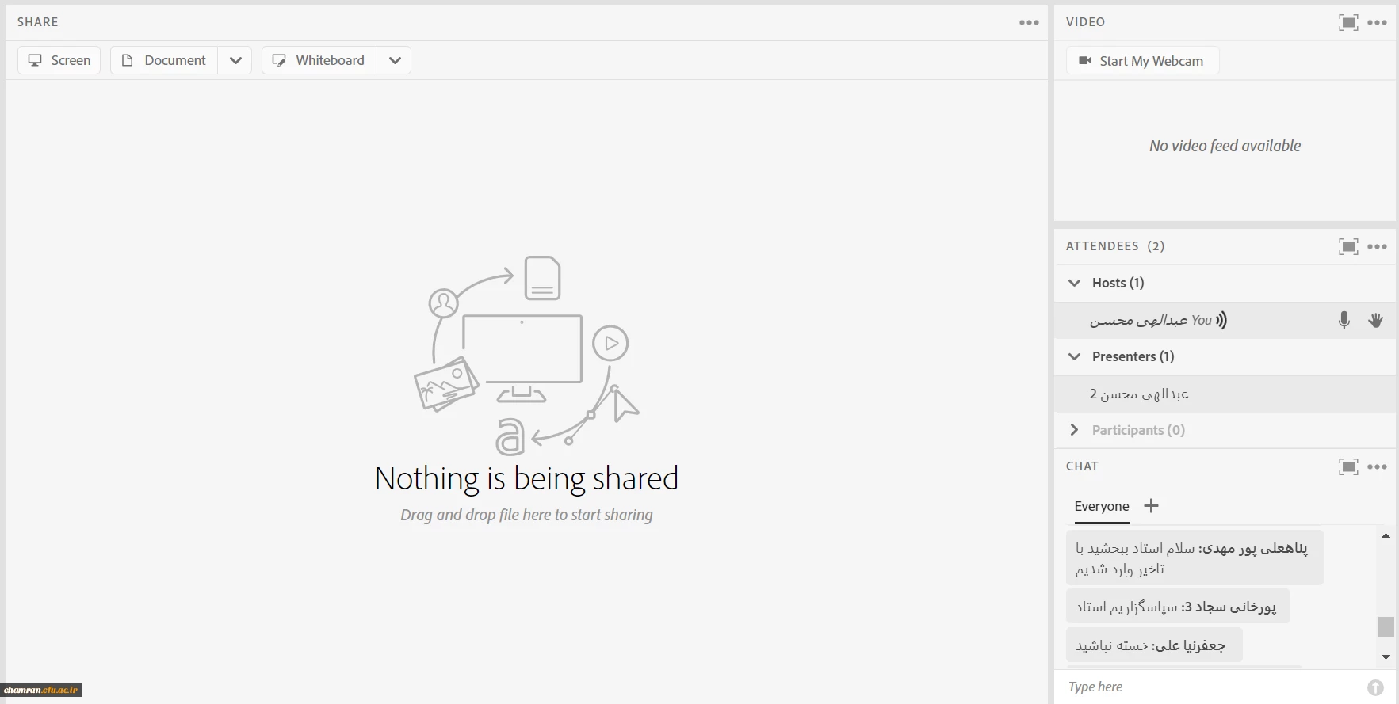The image size is (1399, 704).
Task: Start My Webcam
Action: tap(1141, 61)
